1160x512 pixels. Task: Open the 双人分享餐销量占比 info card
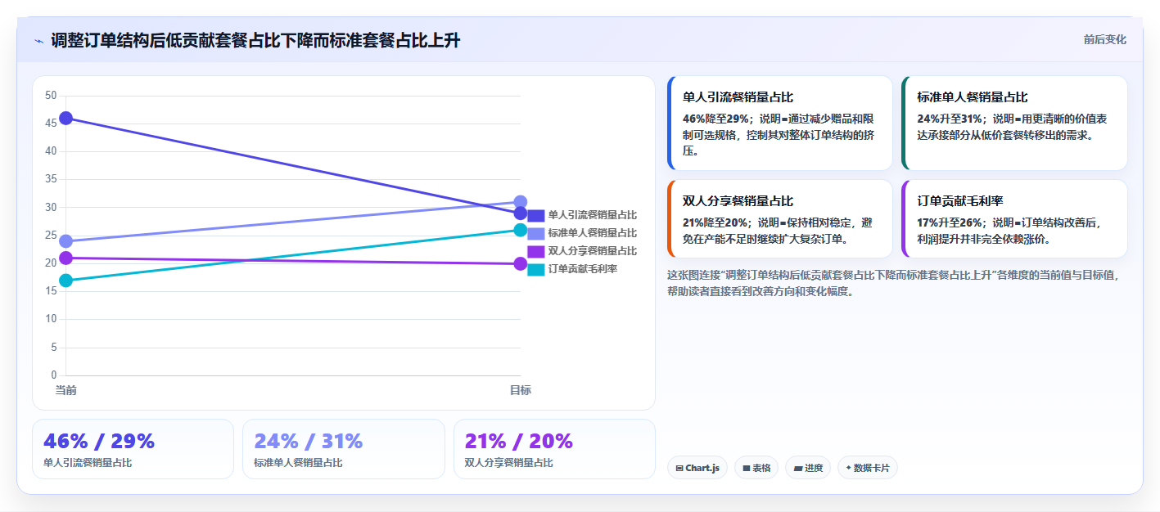click(x=780, y=219)
